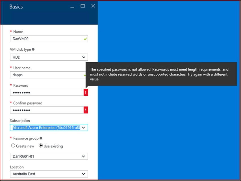Viewport: 241px width, 181px height.
Task: Minimize the Basics blade
Action: [73, 6]
